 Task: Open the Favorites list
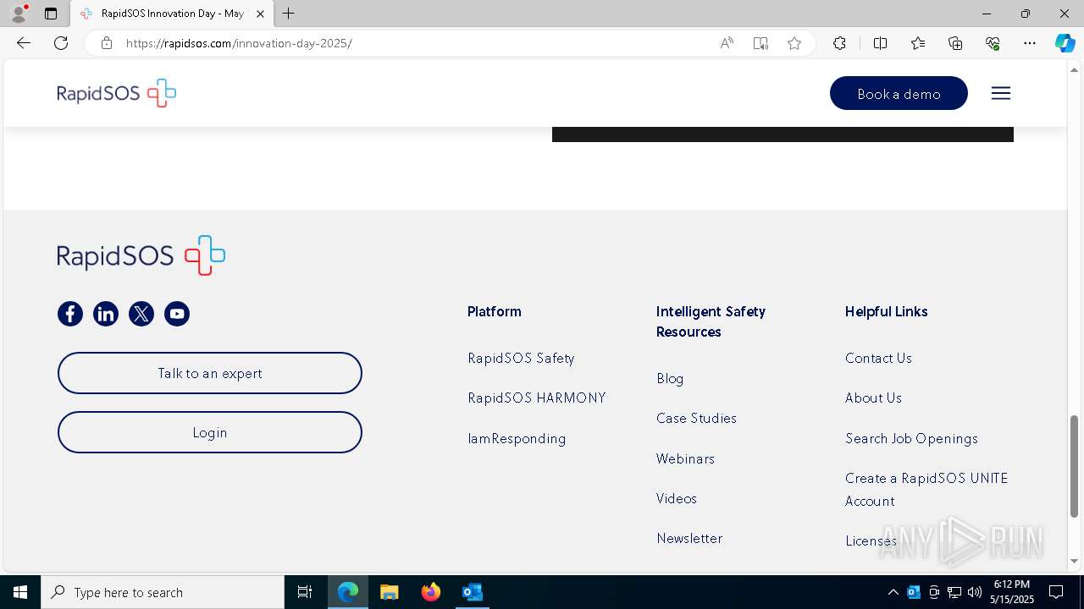[x=918, y=43]
